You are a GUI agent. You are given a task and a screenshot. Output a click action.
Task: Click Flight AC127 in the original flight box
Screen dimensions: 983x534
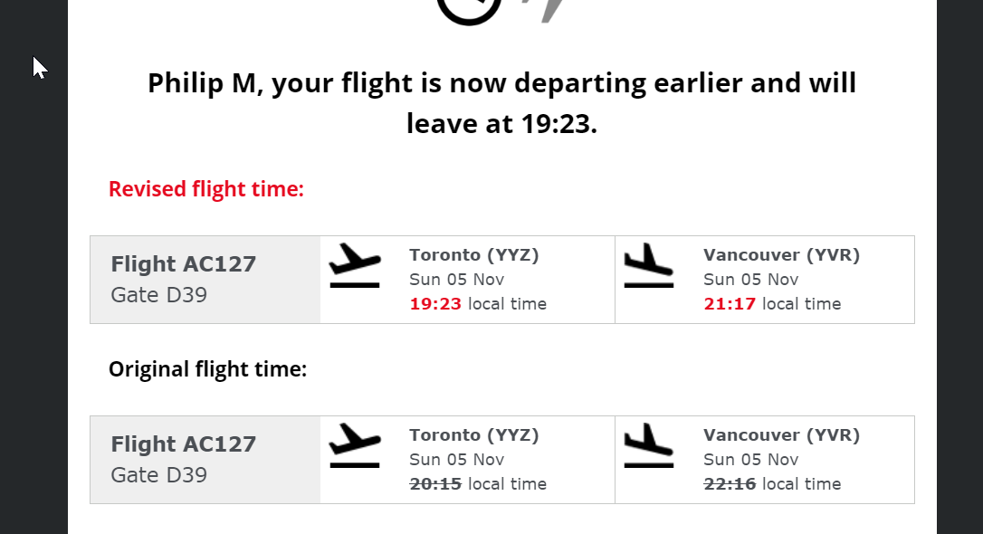[183, 443]
